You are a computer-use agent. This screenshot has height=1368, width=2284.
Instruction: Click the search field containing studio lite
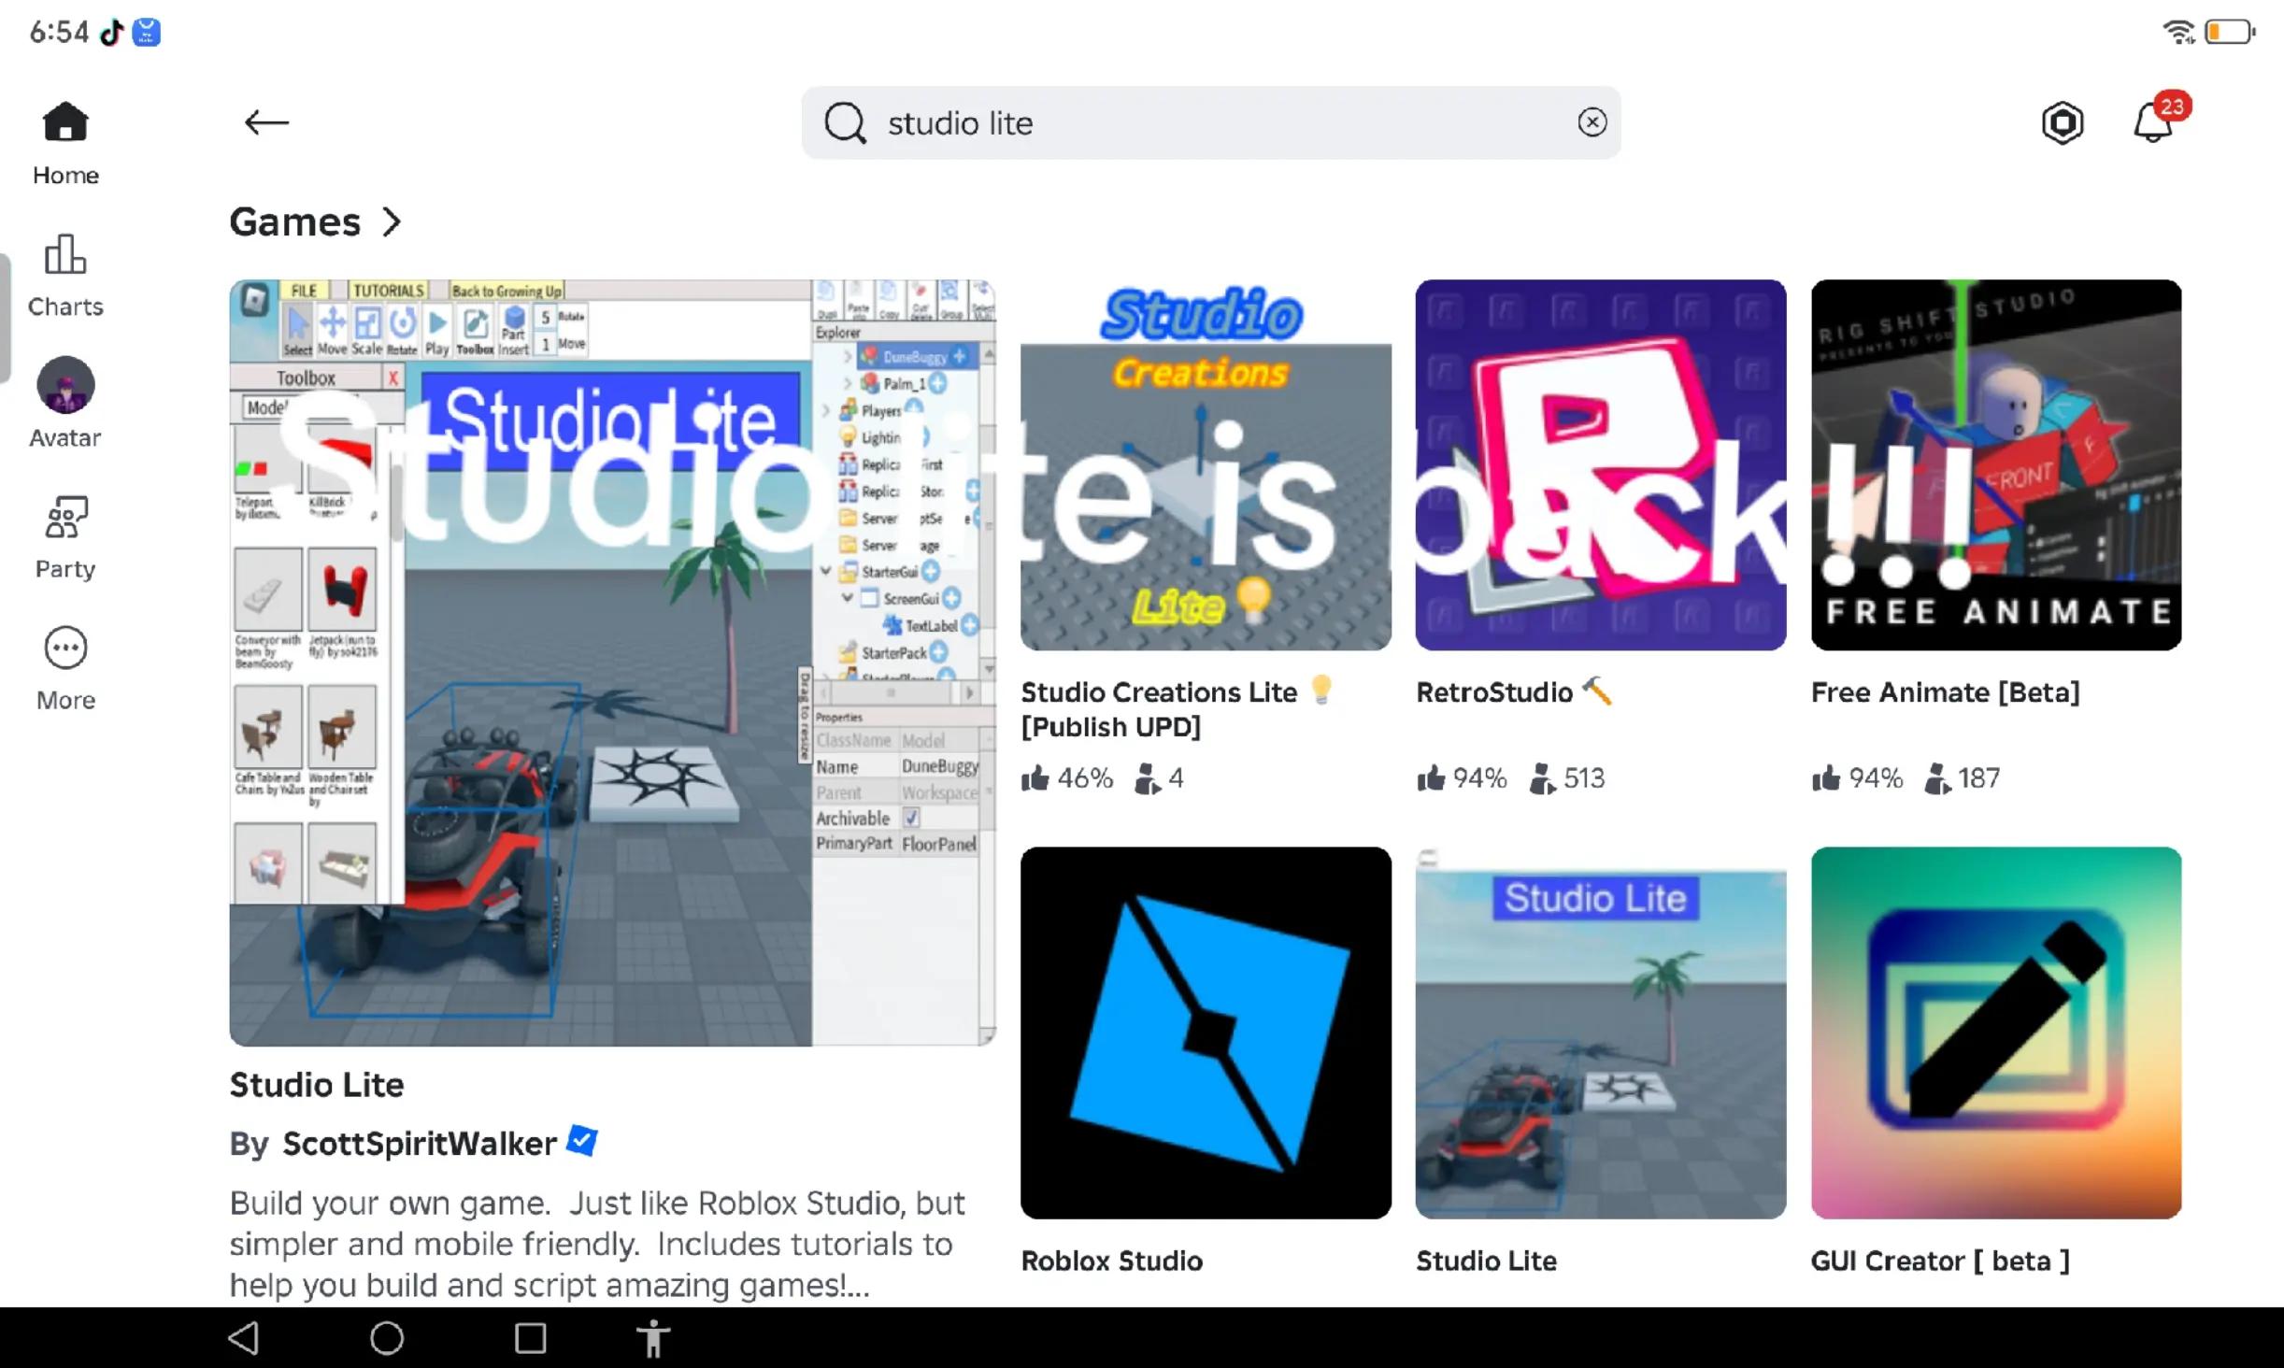coord(1211,122)
